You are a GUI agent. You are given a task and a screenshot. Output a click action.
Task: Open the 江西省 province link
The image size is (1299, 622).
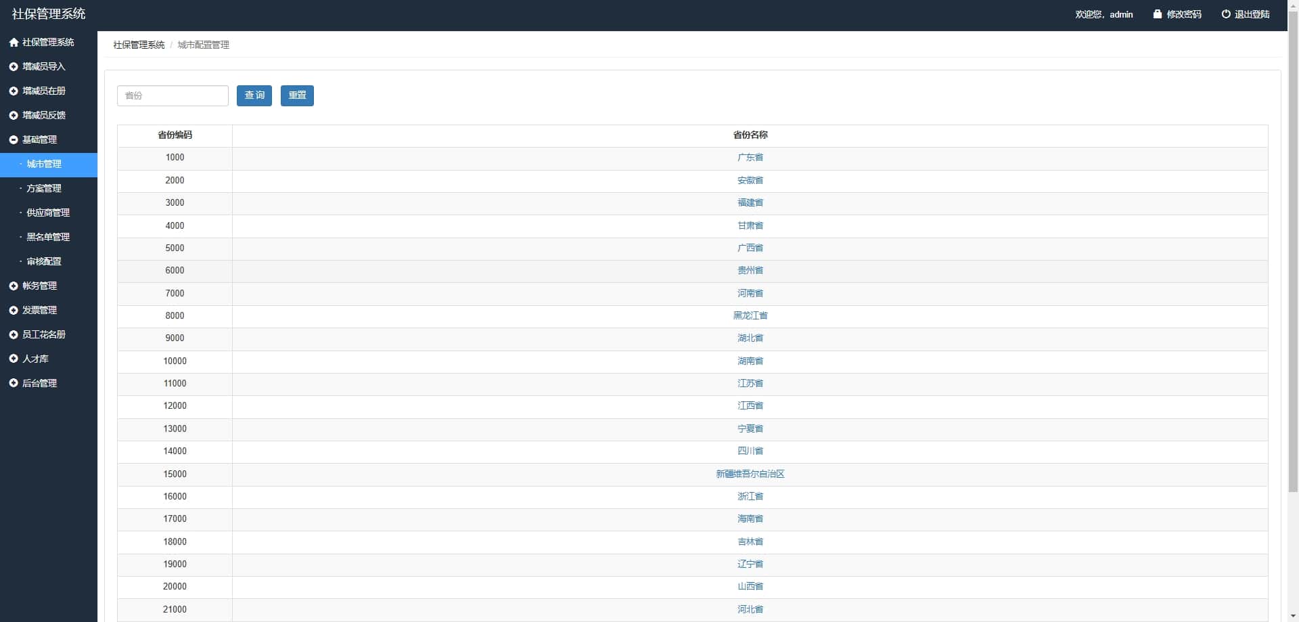[750, 405]
